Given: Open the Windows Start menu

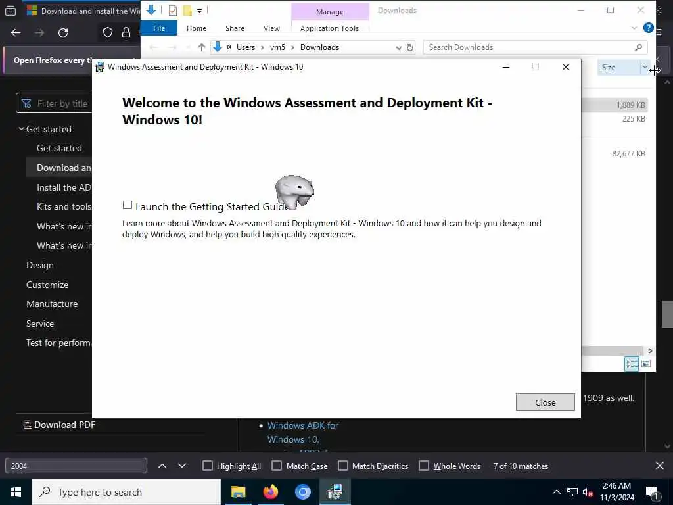Looking at the screenshot, I should pyautogui.click(x=16, y=492).
